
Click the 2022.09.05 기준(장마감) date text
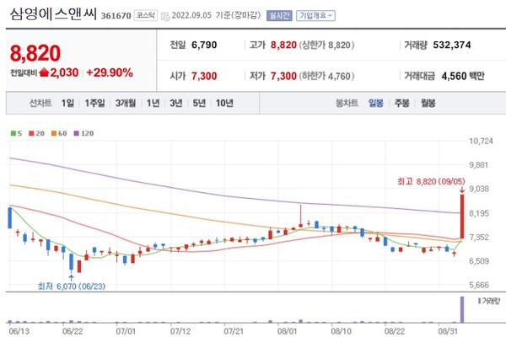click(x=216, y=15)
